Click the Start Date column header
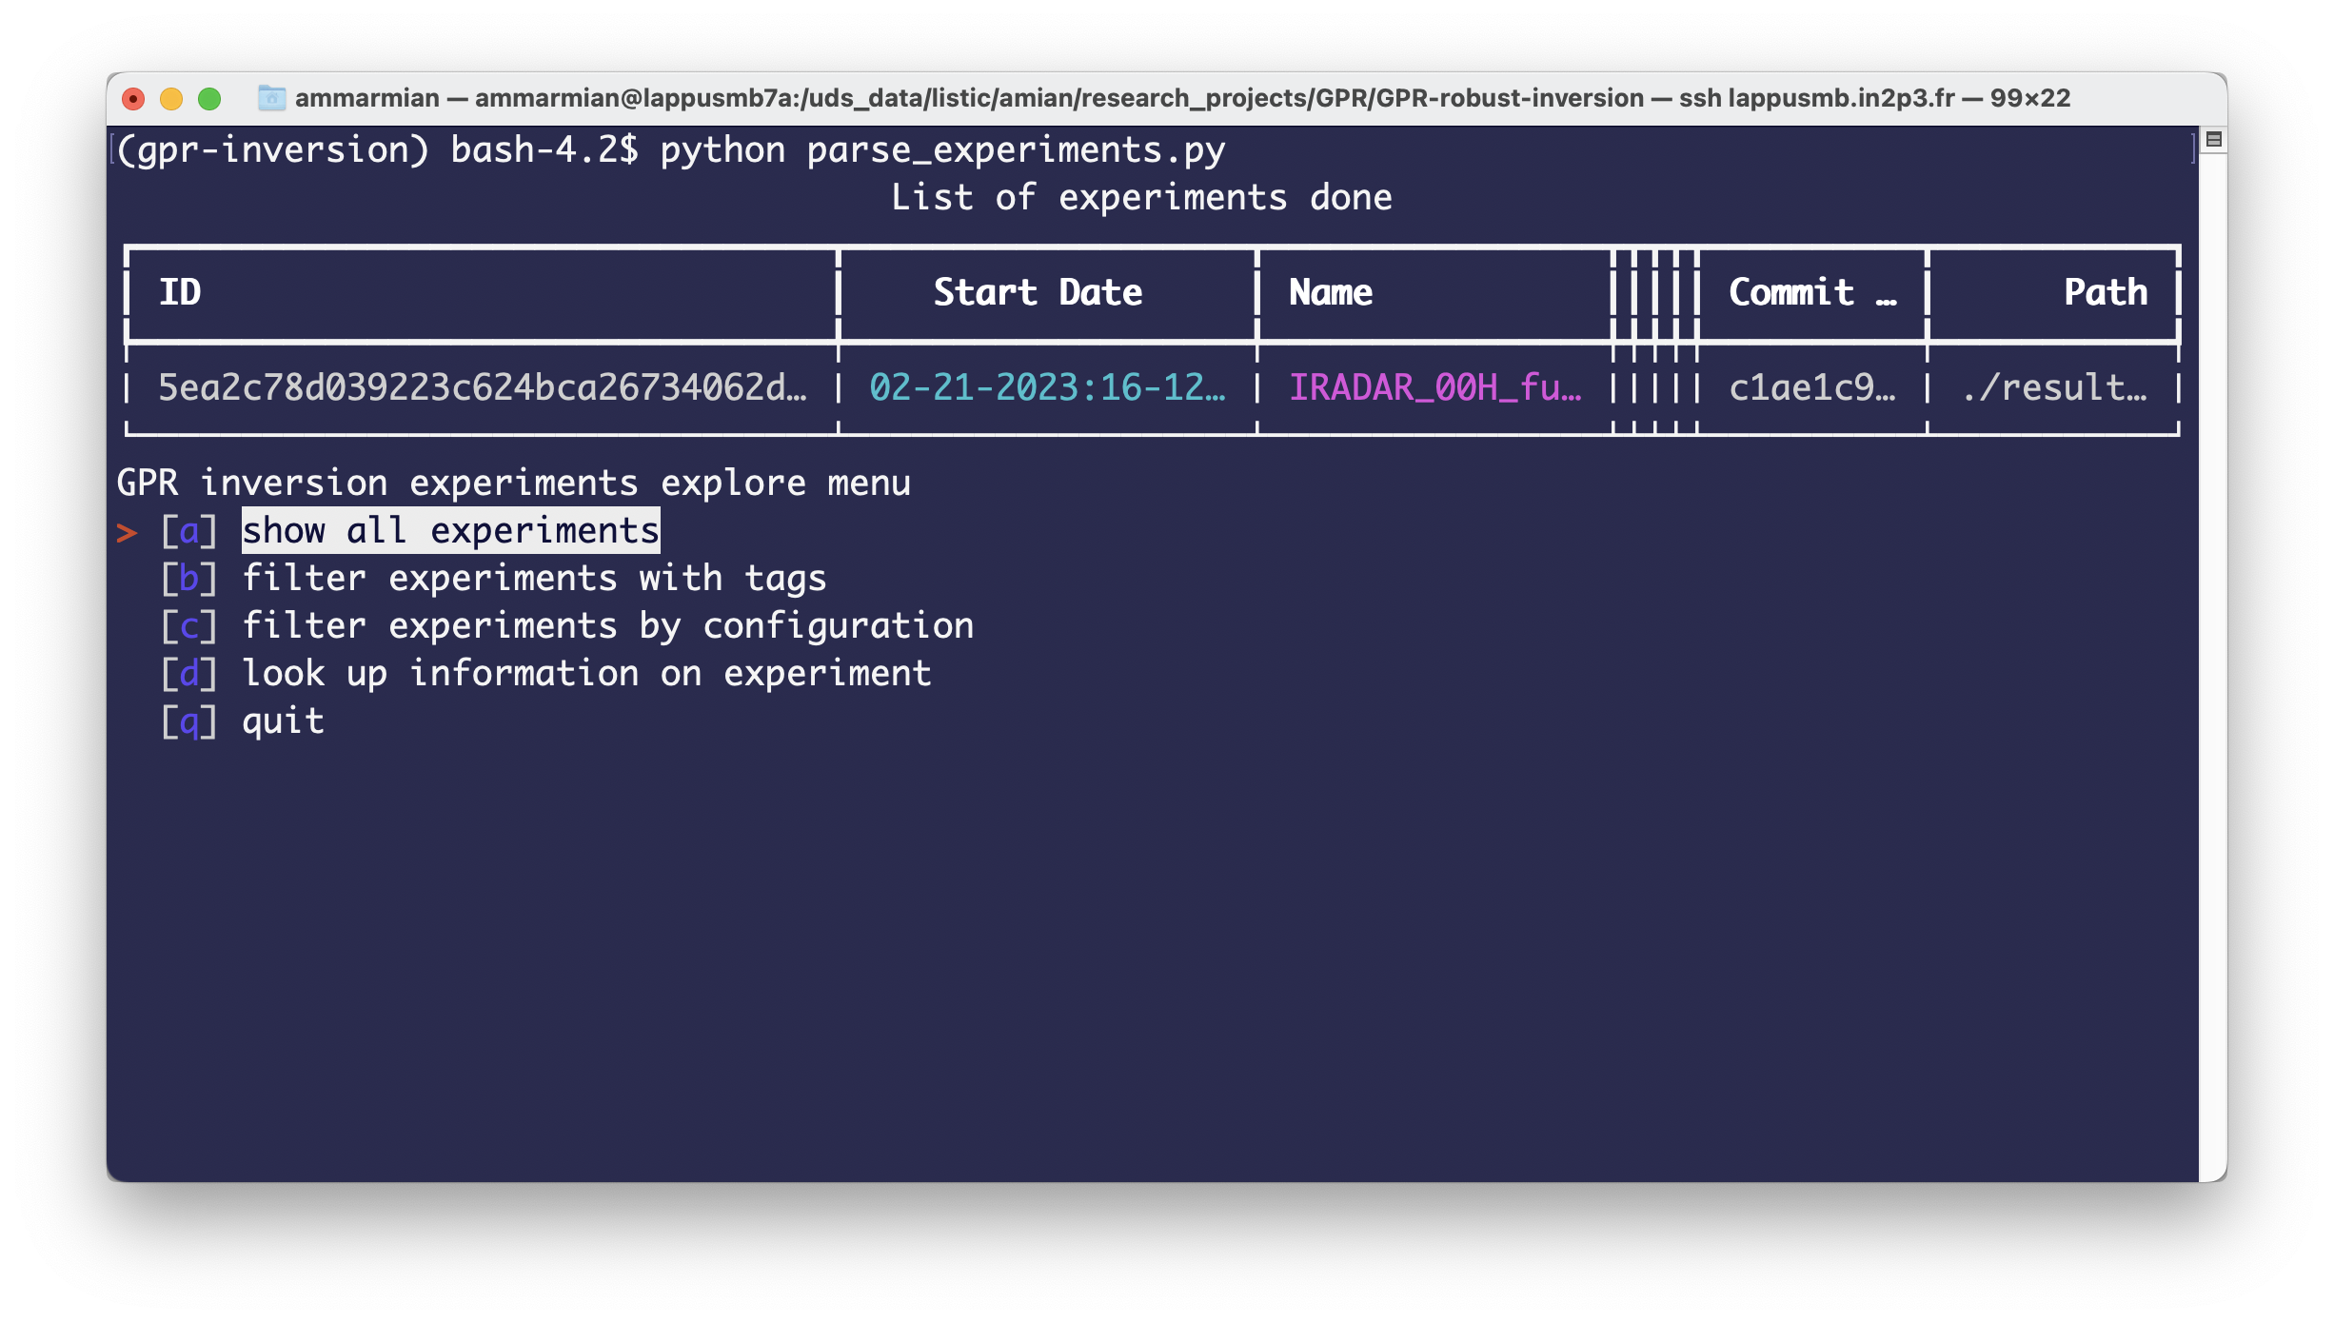Screen dimensions: 2334x1323 click(1038, 292)
